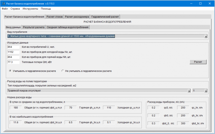Click the number of consumers U field

click(13, 47)
